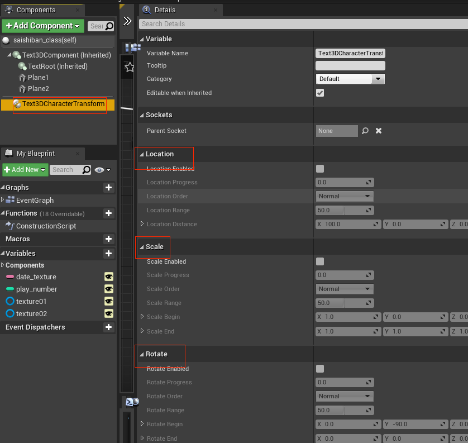Clear Parent Socket using the X icon
468x443 pixels.
point(378,131)
